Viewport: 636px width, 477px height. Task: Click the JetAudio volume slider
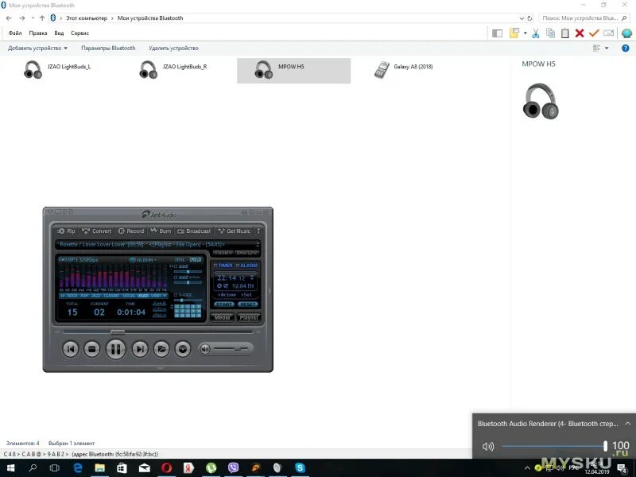(232, 348)
